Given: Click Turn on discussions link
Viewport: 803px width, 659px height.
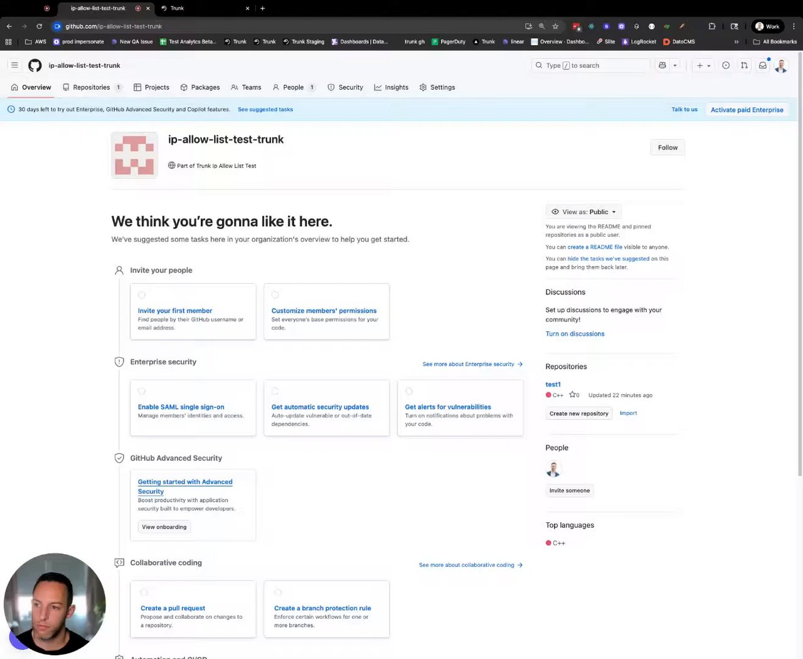Looking at the screenshot, I should (575, 334).
